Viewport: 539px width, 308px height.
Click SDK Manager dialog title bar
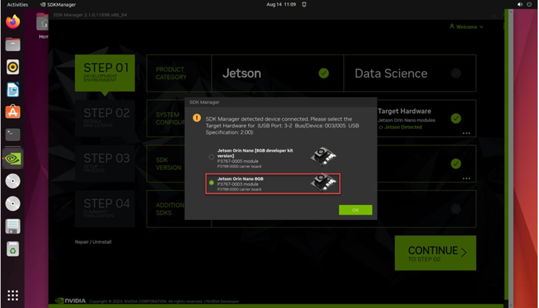click(281, 102)
